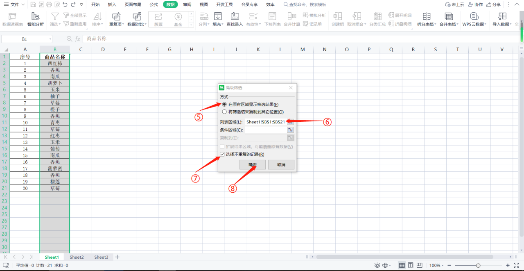Undo the last action
Image resolution: width=524 pixels, height=271 pixels.
tap(65, 5)
